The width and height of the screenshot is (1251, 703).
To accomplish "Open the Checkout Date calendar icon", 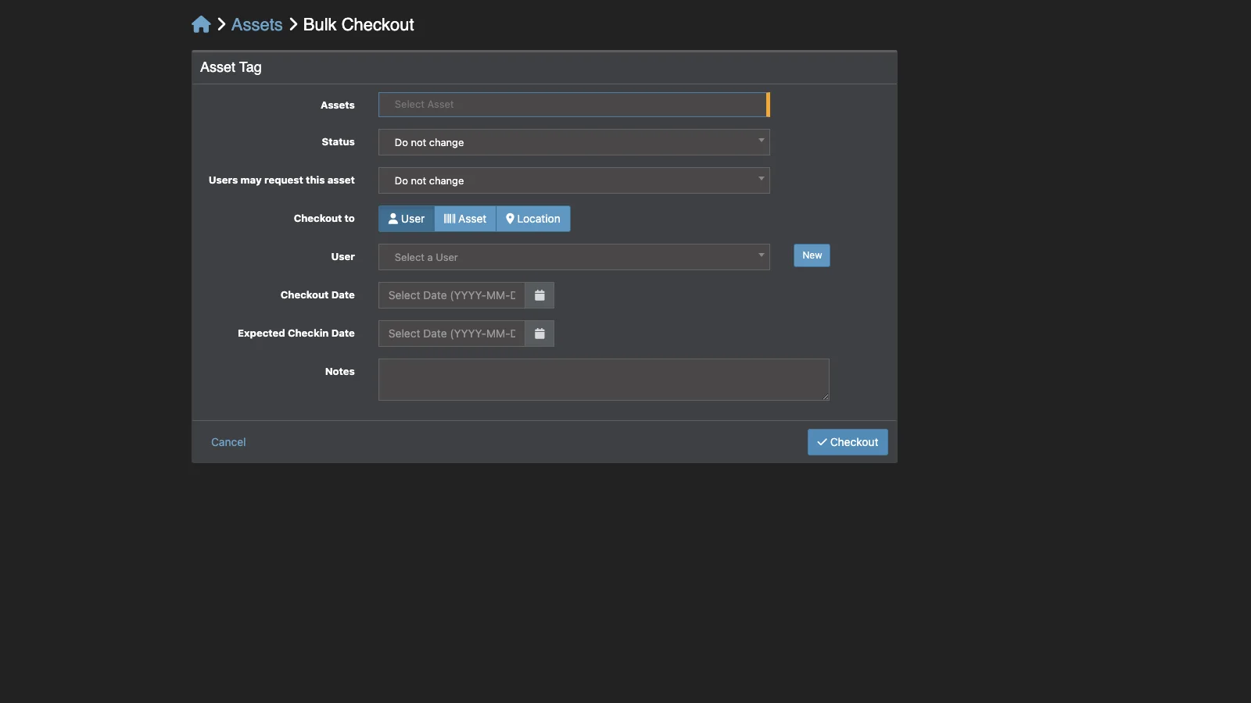I will tap(539, 295).
